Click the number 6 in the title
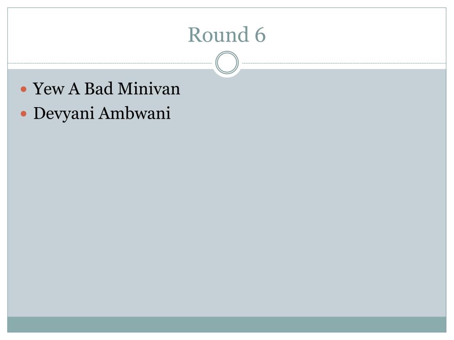 (x=260, y=35)
